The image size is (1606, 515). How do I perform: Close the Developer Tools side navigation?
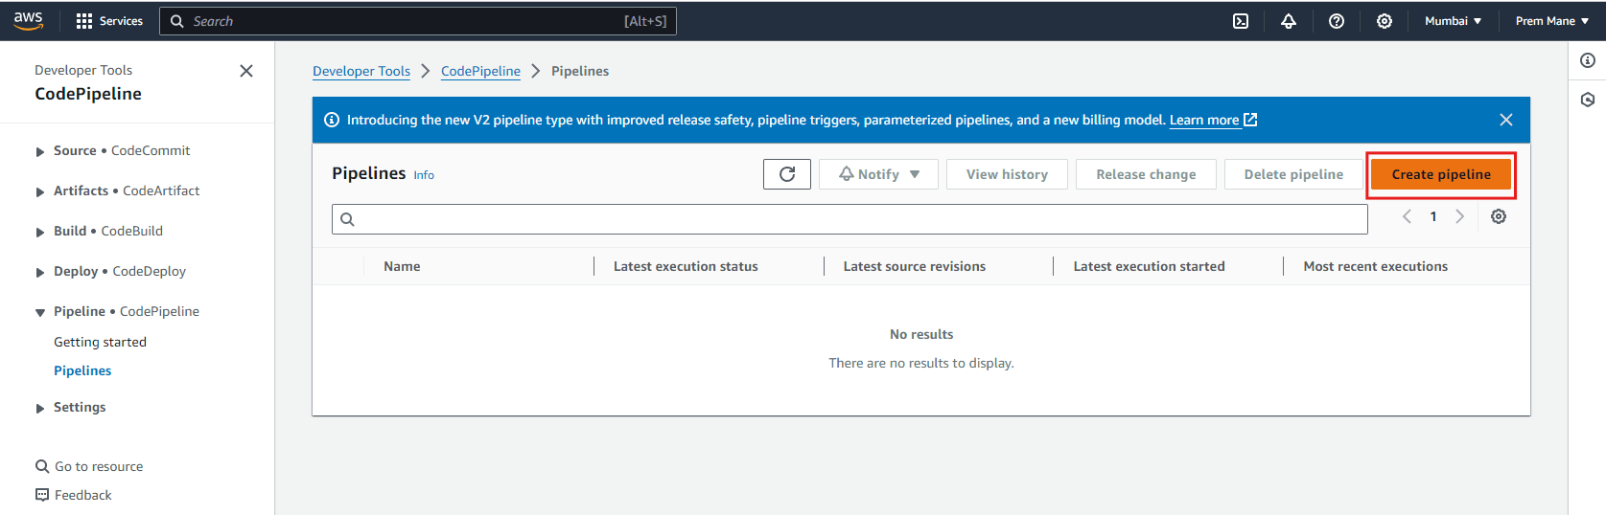[x=246, y=71]
